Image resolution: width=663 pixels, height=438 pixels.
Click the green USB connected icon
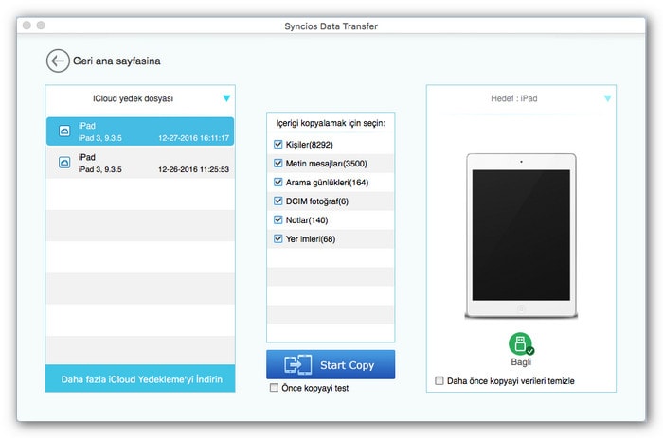point(521,343)
